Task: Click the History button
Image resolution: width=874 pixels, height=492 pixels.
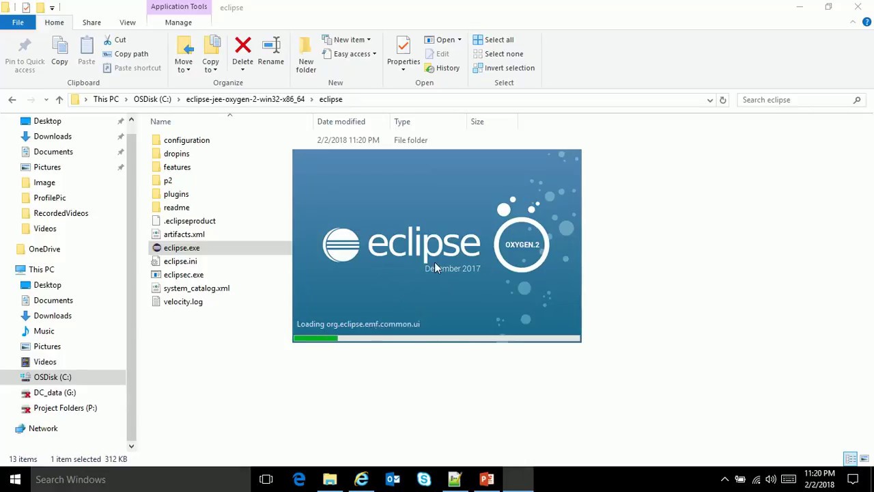Action: 442,68
